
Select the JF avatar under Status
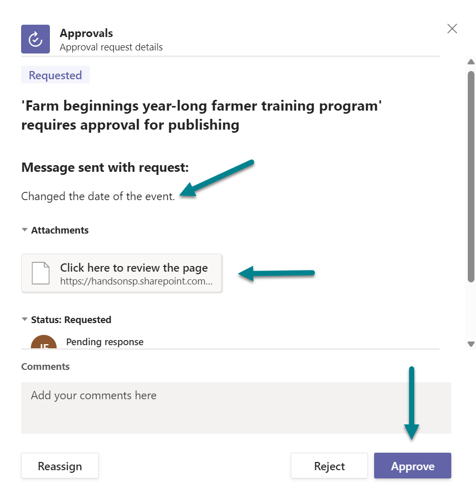coord(43,341)
